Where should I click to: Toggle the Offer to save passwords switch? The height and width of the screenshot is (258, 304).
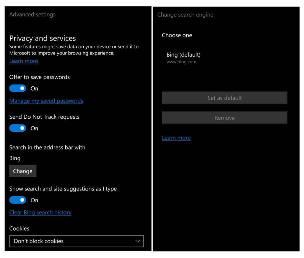(18, 88)
